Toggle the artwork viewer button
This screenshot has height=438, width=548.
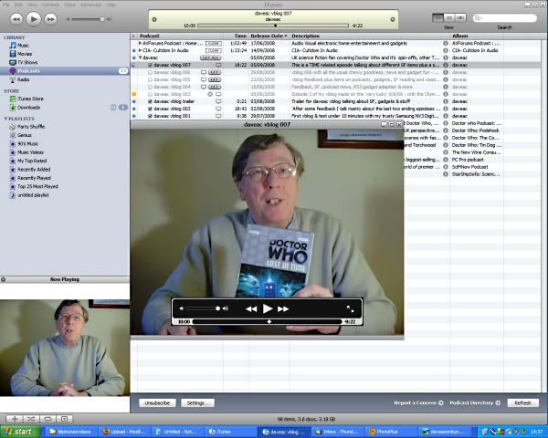(64, 419)
